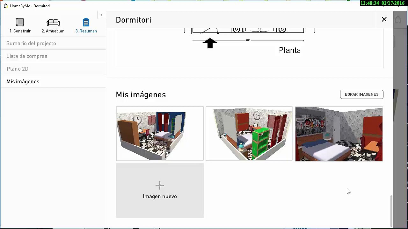Click the Resumen clipboard icon
Viewport: 408px width, 229px height.
click(x=86, y=22)
